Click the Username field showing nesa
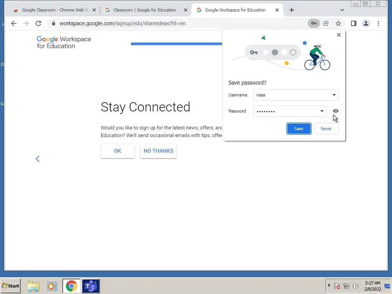Image resolution: width=392 pixels, height=294 pixels. point(296,95)
